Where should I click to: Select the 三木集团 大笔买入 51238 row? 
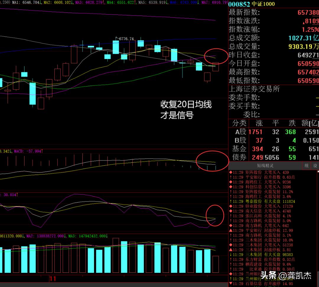[x=261, y=245]
